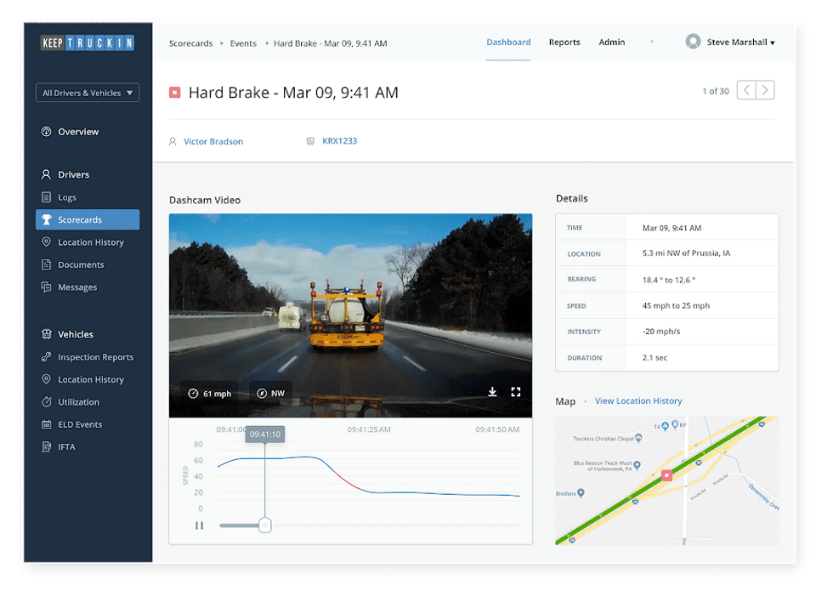Click the 45 mph to 25 mph speed value

(x=676, y=305)
